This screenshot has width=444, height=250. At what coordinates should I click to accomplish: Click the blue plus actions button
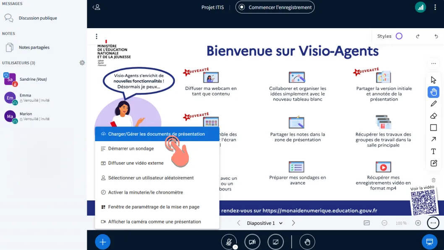pyautogui.click(x=103, y=242)
